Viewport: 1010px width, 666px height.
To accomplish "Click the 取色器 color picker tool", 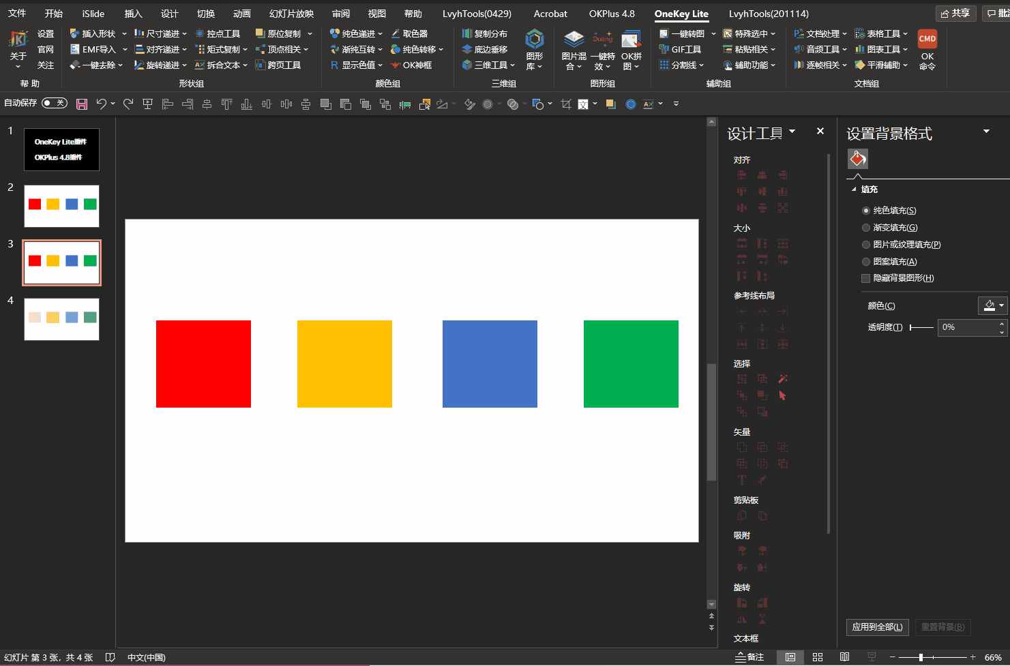I will point(409,33).
